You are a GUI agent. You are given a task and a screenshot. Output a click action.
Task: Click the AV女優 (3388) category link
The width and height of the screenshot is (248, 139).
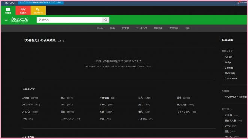tap(30, 98)
